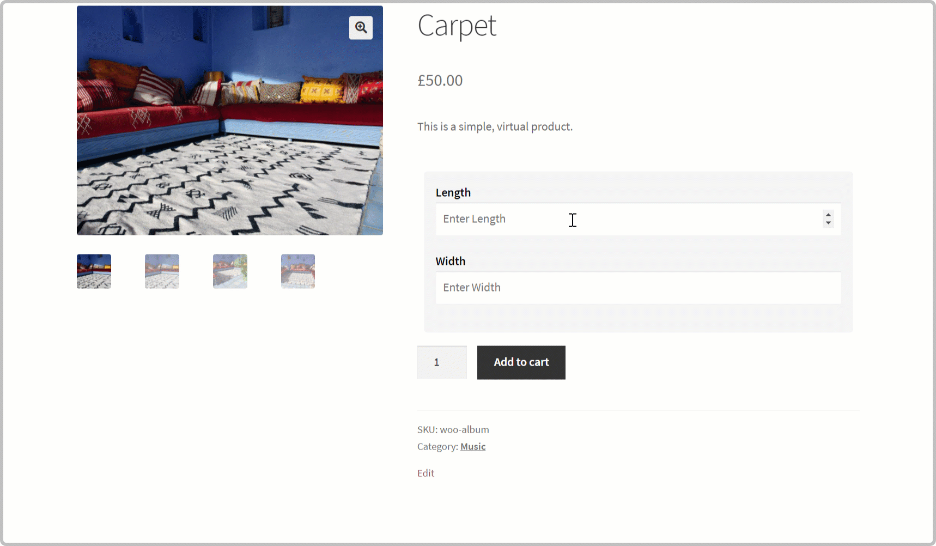Select the first carpet gallery thumbnail
This screenshot has height=546, width=936.
pyautogui.click(x=94, y=271)
